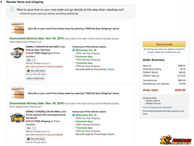
Task: Open the conditions of use link
Action: 172,52
